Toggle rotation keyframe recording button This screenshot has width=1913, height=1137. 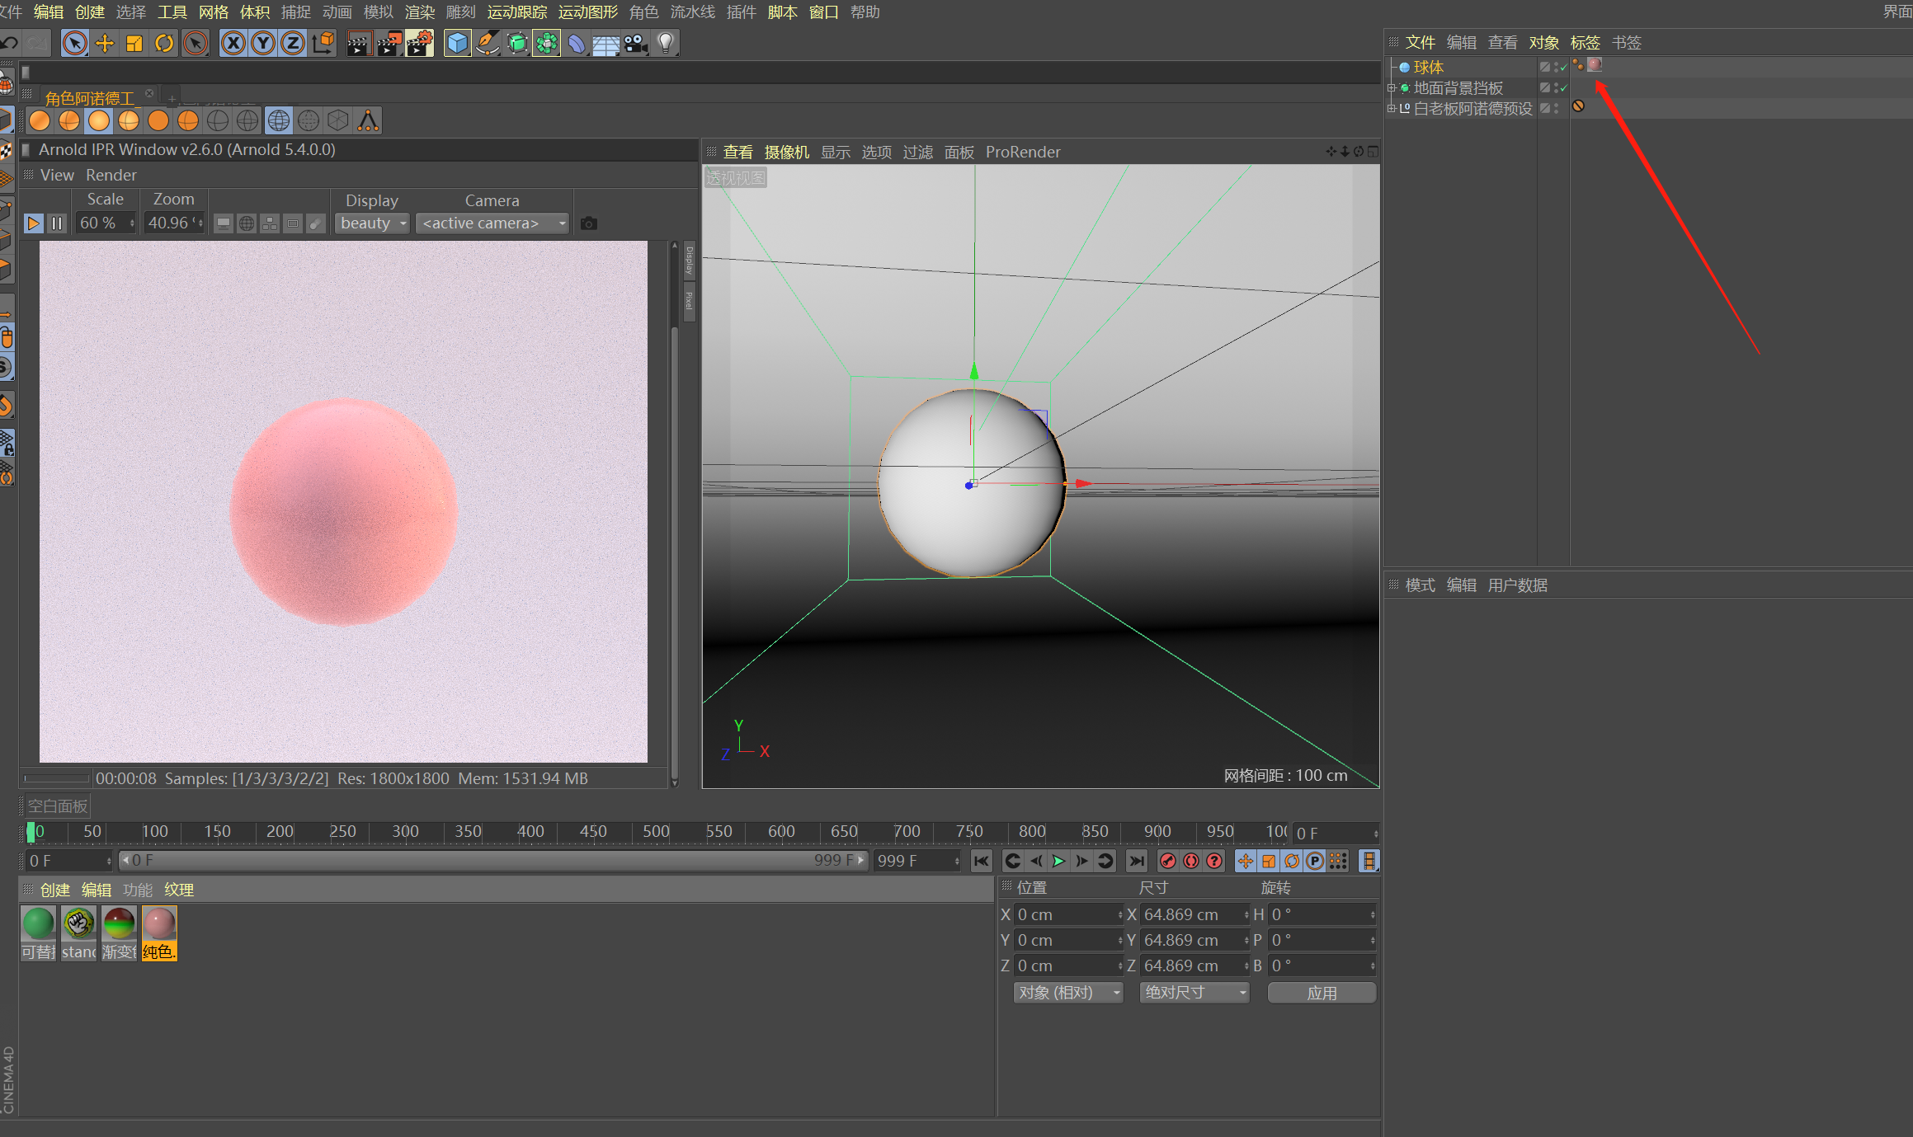(1292, 861)
